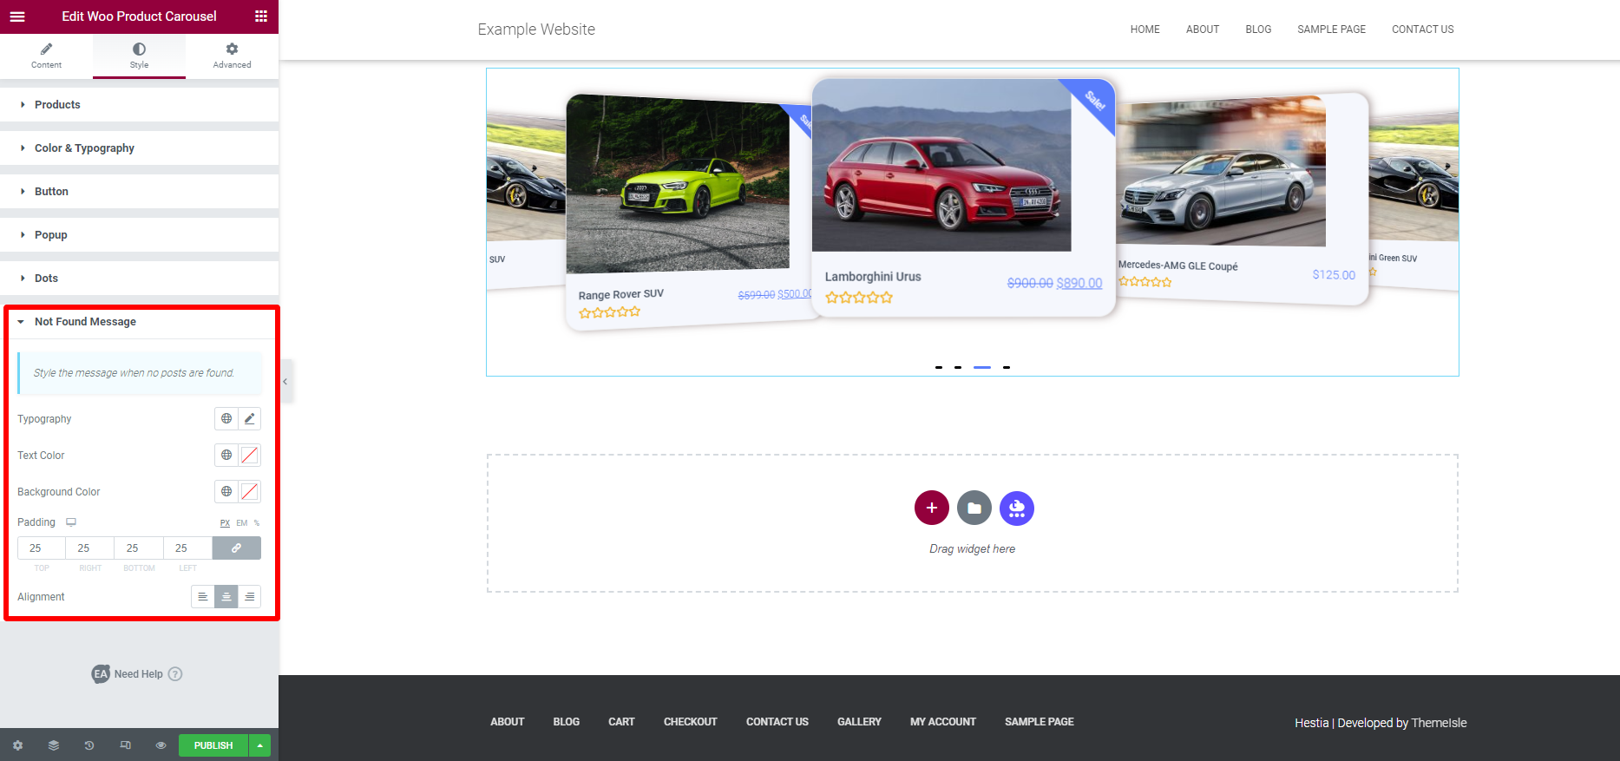1620x761 pixels.
Task: Switch Responsive Mode icon
Action: point(126,745)
